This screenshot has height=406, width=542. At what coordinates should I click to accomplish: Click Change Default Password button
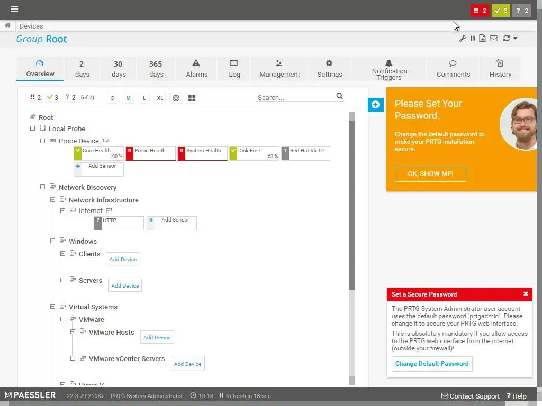tap(432, 364)
